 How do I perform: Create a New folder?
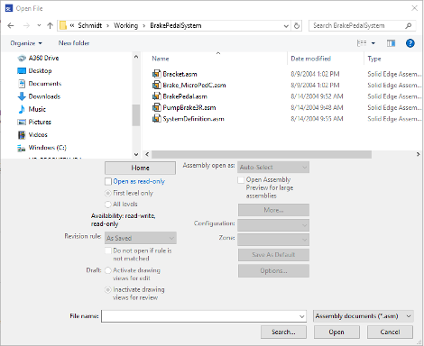74,43
